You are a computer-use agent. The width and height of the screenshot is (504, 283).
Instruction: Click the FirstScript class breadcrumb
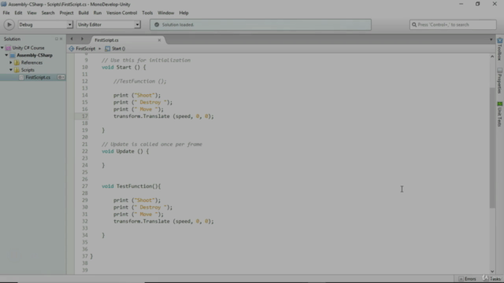pyautogui.click(x=86, y=49)
